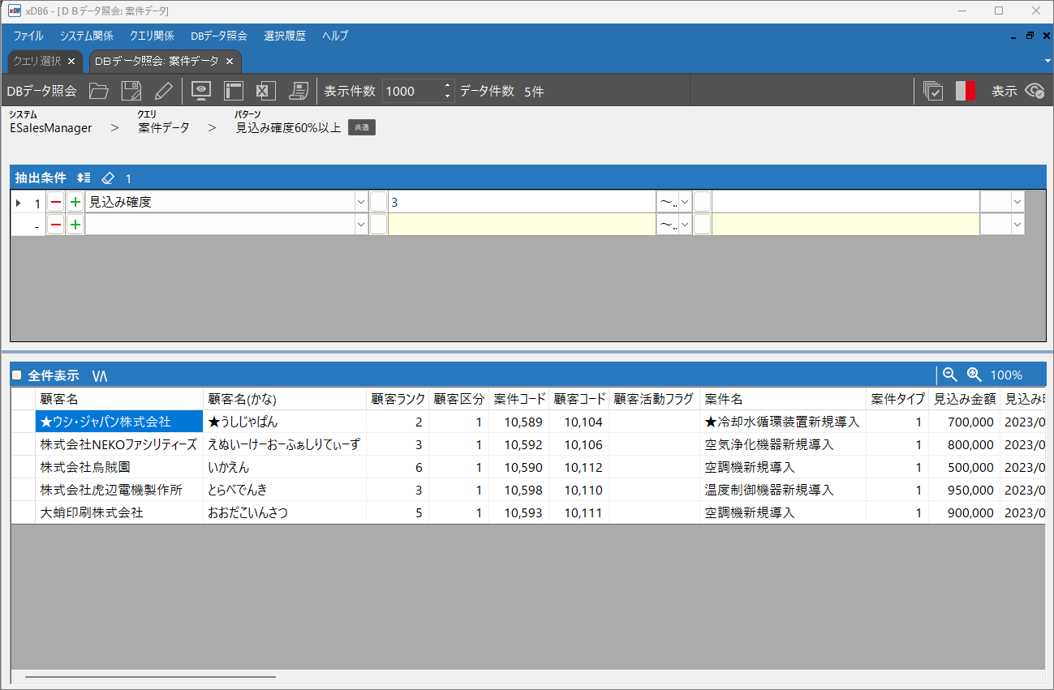Screen dimensions: 1054x690
Task: Toggle the checkbox after 見込み確度 field
Action: click(378, 202)
